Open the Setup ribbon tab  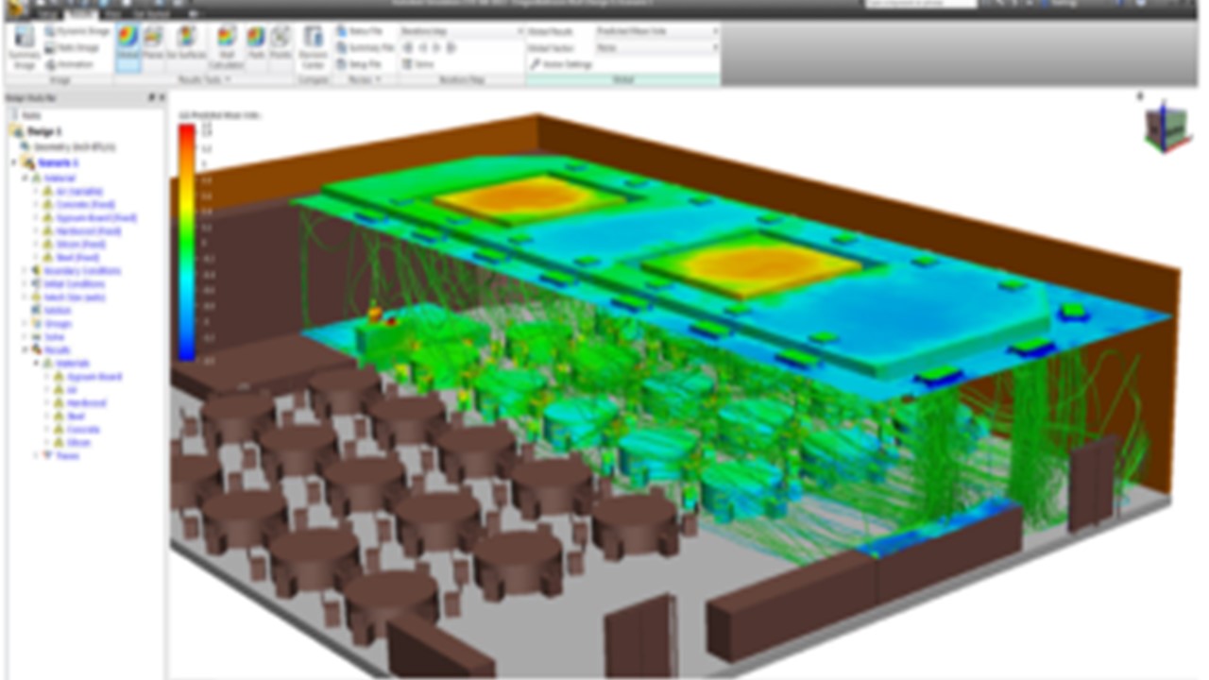pyautogui.click(x=47, y=13)
